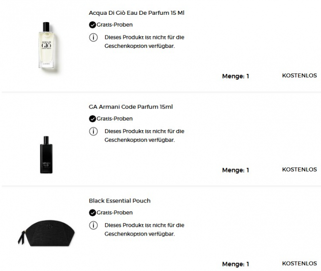Screen dimensions: 321x271
Task: Open the Acqua Di Giò Eau De Parfum title
Action: click(136, 13)
